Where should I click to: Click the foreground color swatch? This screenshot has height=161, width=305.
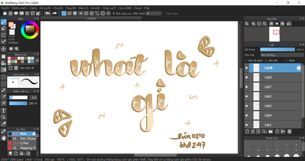click(11, 25)
